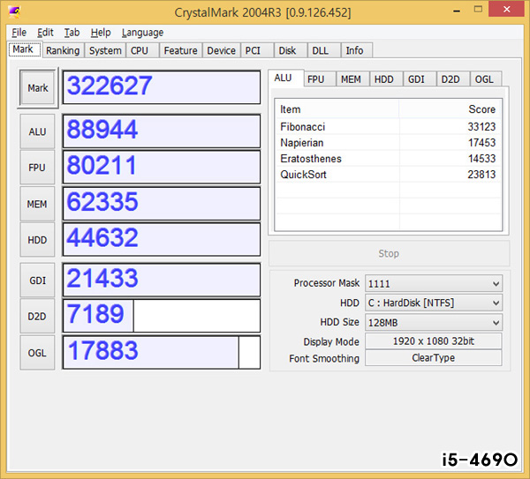Run the HDD benchmark button

38,239
